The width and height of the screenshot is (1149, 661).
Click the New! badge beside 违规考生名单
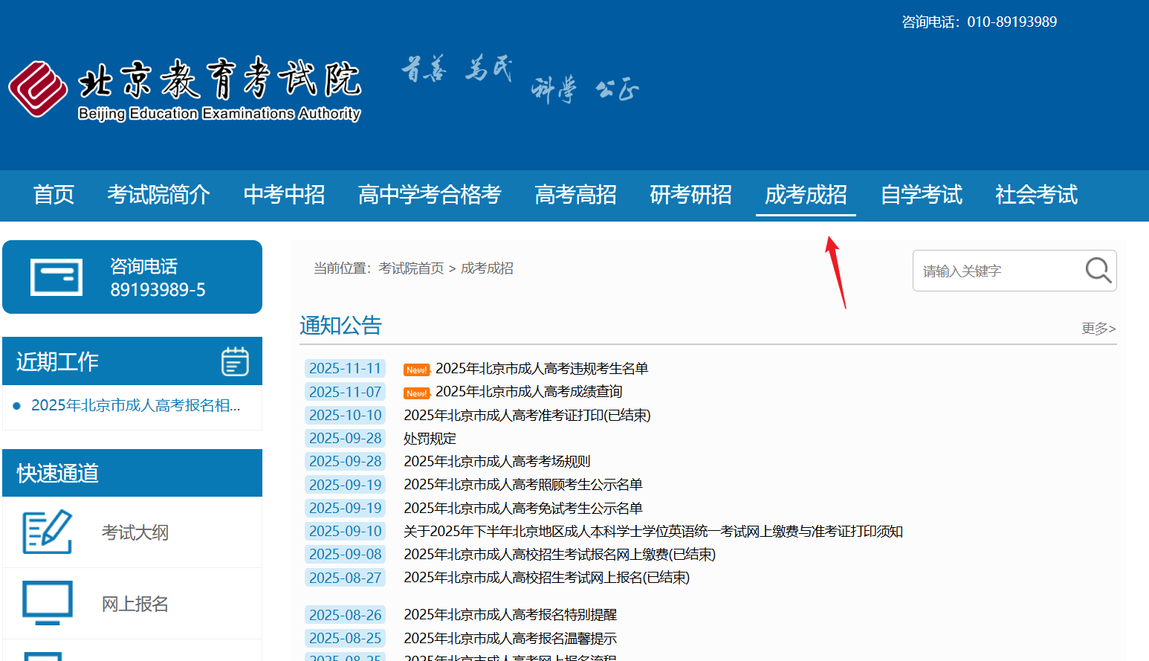pyautogui.click(x=416, y=369)
